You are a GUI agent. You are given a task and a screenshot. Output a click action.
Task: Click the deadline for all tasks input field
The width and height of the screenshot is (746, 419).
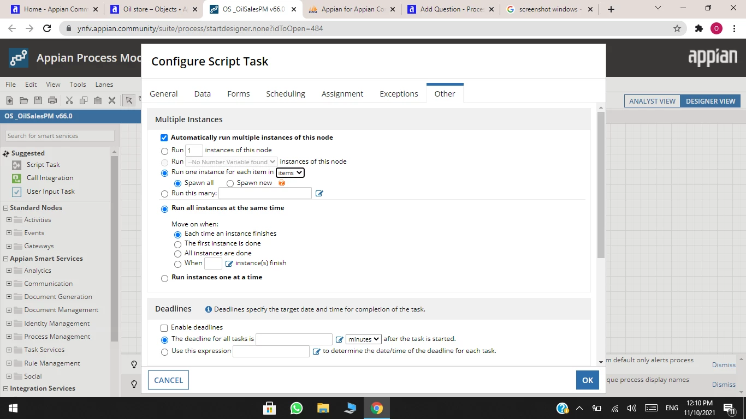294,339
